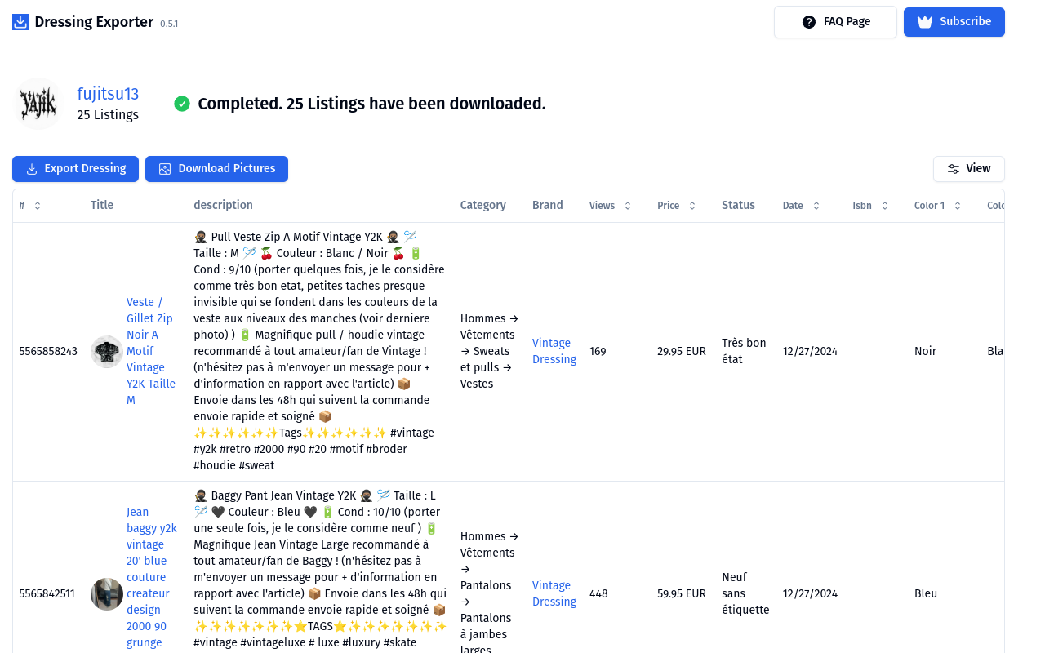
Task: Sort listings by Views column
Action: [628, 206]
